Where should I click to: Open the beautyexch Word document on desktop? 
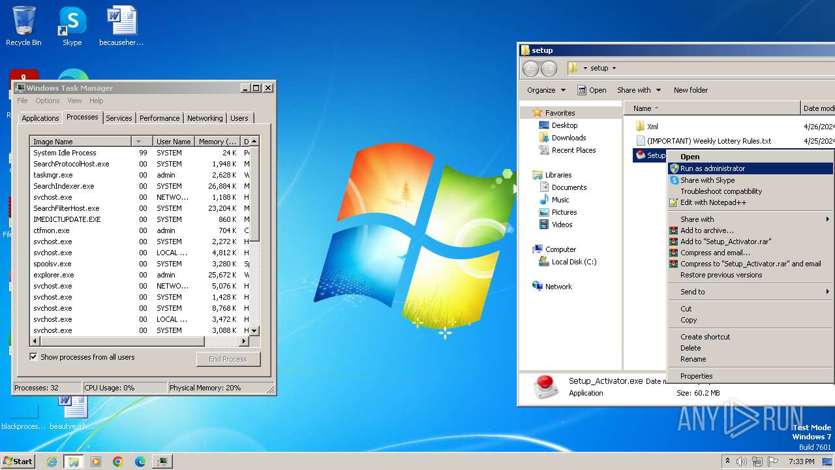click(x=72, y=413)
